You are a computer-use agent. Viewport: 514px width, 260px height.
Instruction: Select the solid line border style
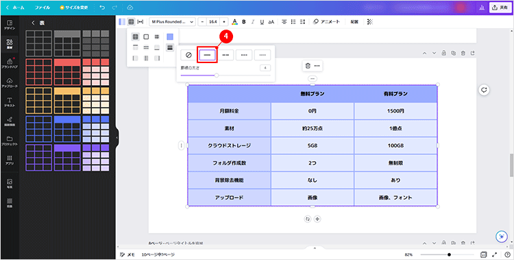tap(207, 55)
